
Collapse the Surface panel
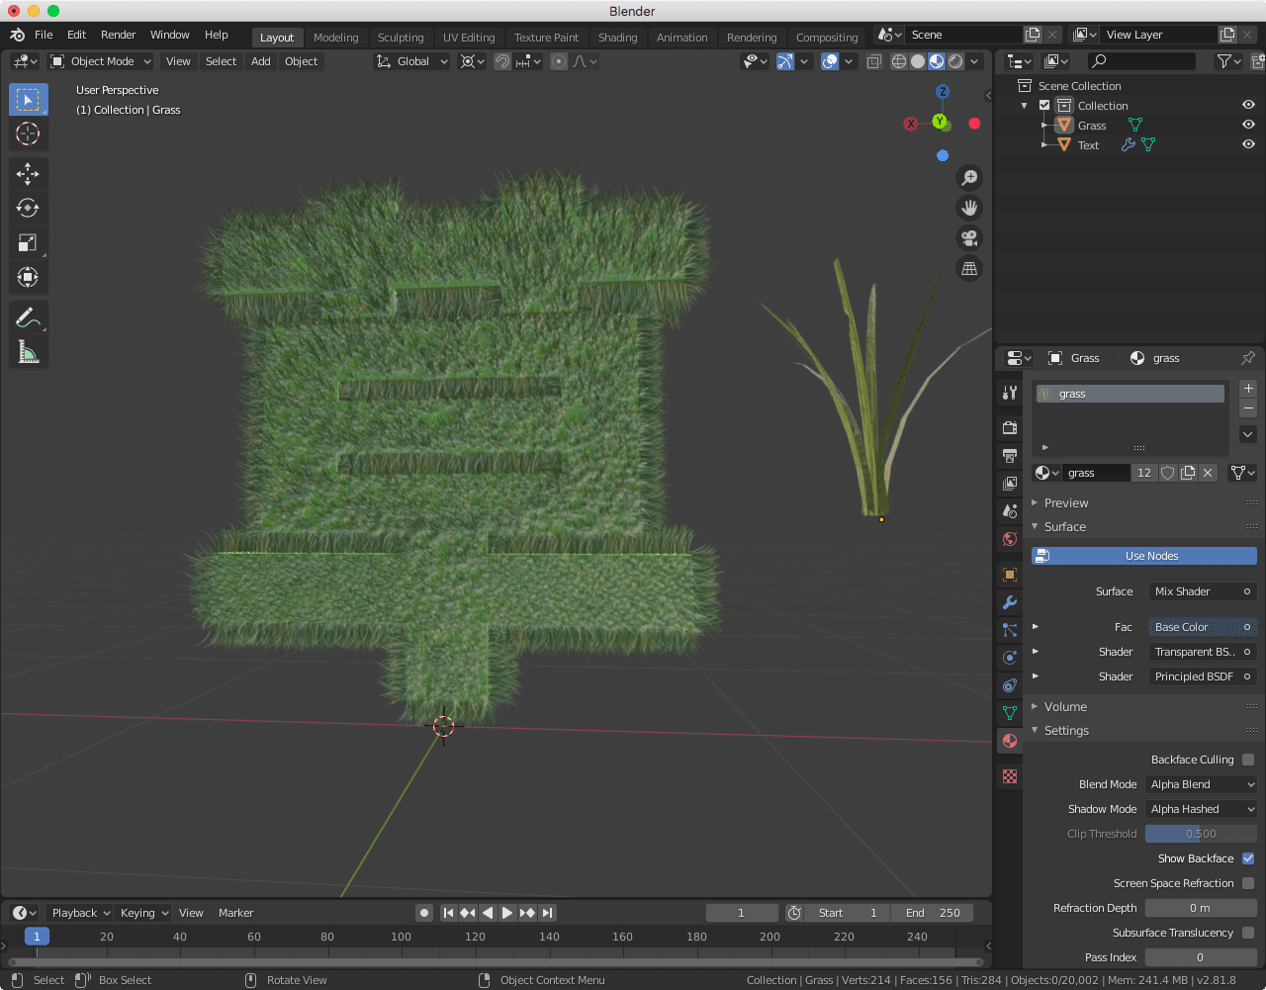(1064, 527)
